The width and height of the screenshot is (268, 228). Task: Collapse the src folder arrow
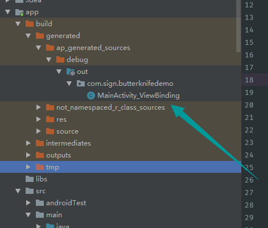(x=18, y=191)
